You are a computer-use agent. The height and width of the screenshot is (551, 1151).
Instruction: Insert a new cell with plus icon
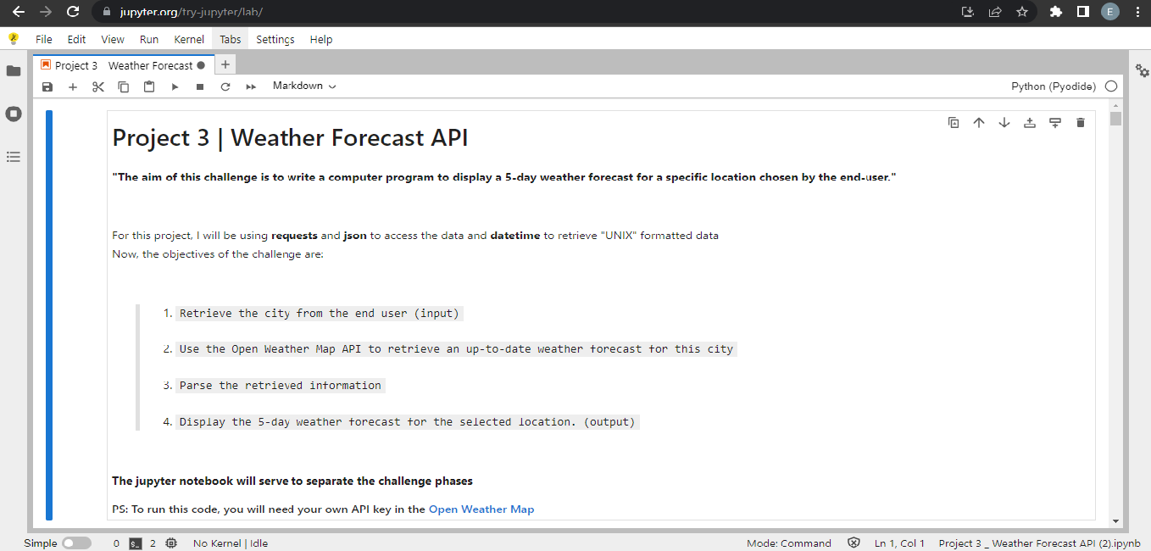[x=73, y=86]
